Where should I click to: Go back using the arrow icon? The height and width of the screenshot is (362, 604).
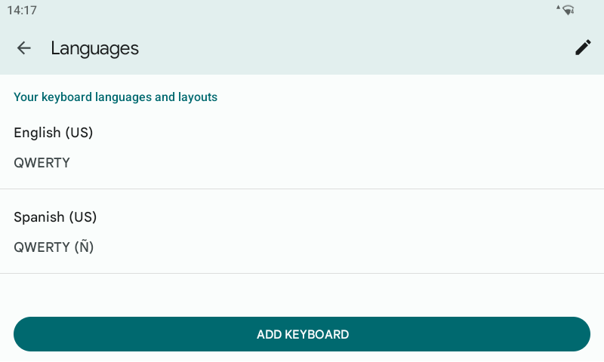24,48
